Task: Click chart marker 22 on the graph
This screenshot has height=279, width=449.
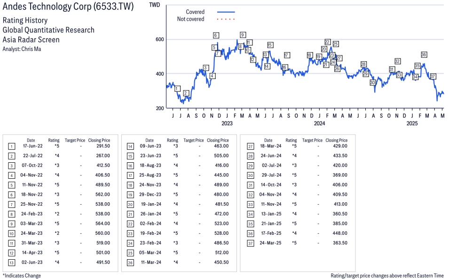Action: pyautogui.click(x=327, y=42)
